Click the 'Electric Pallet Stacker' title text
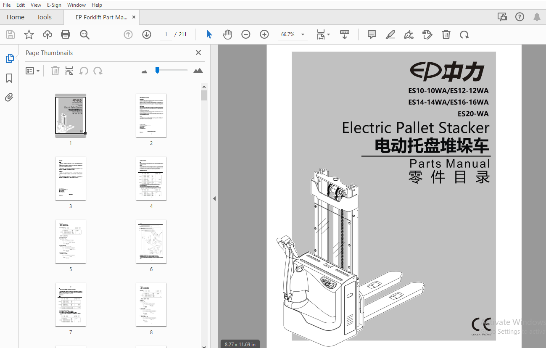This screenshot has height=348, width=546. pyautogui.click(x=416, y=128)
